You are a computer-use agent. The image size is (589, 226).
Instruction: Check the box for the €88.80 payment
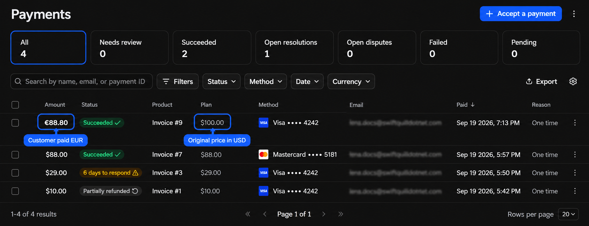pos(15,123)
